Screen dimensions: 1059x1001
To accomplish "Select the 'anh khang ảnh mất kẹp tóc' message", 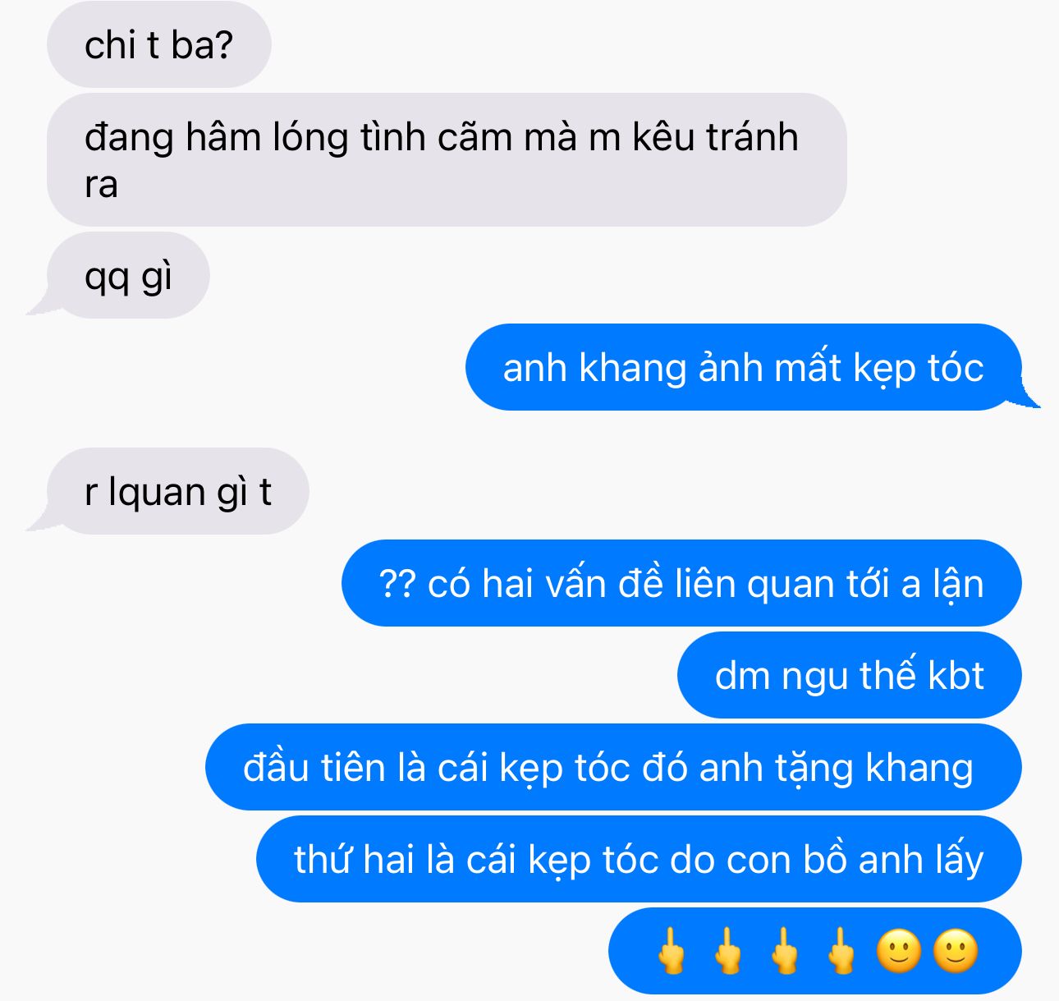I will 743,367.
